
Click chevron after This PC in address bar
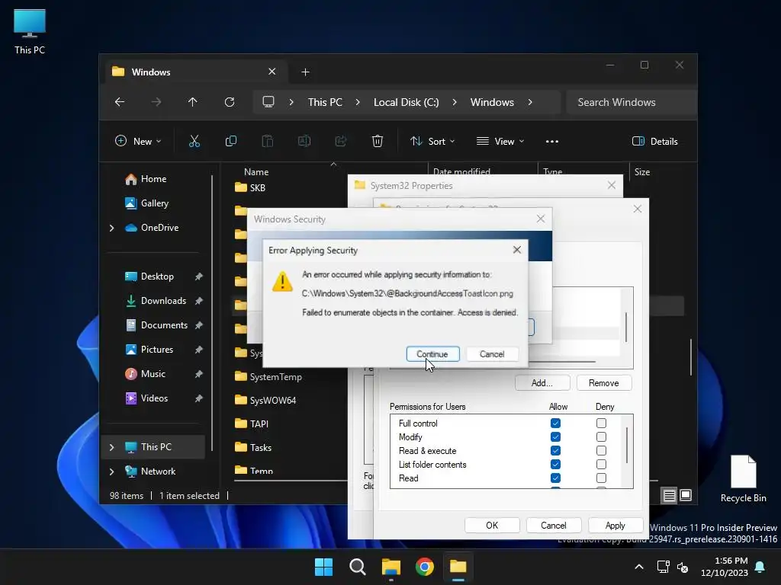coord(358,102)
